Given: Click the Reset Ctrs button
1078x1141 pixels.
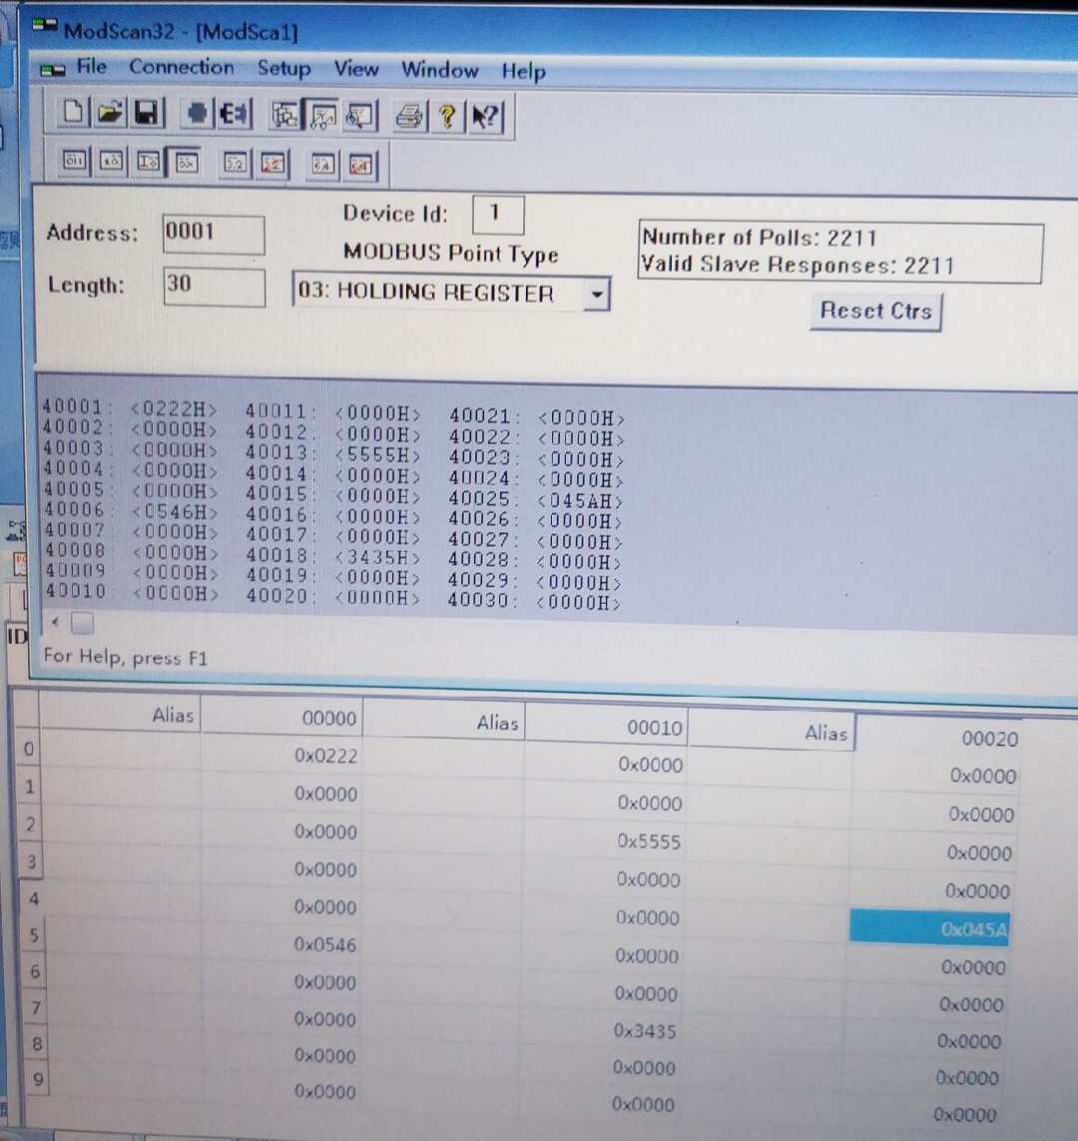Looking at the screenshot, I should click(x=875, y=311).
